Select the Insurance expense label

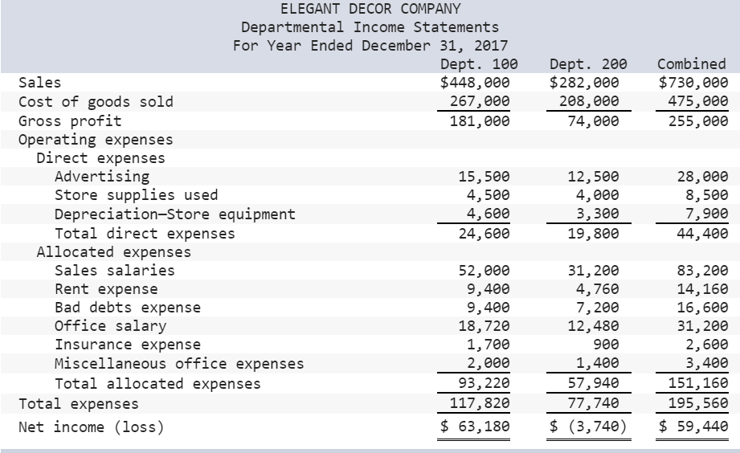click(128, 345)
